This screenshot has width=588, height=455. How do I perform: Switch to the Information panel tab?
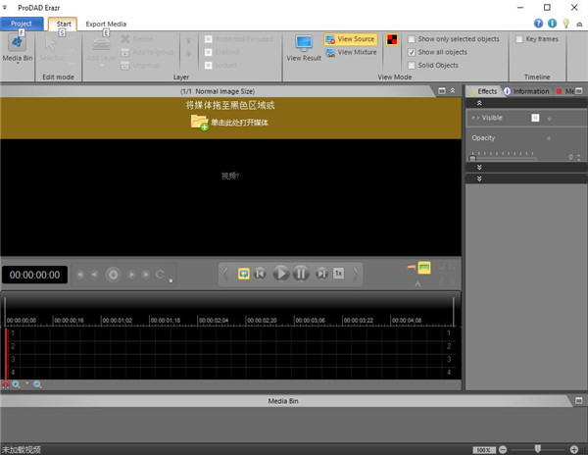click(x=526, y=91)
